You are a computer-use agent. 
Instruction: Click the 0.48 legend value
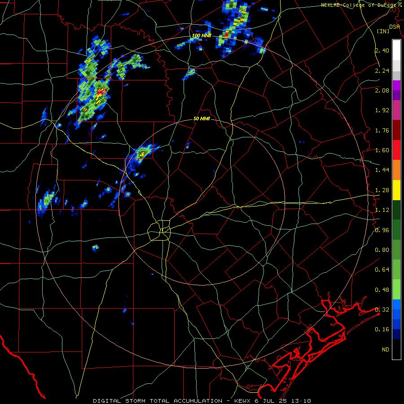(x=382, y=290)
